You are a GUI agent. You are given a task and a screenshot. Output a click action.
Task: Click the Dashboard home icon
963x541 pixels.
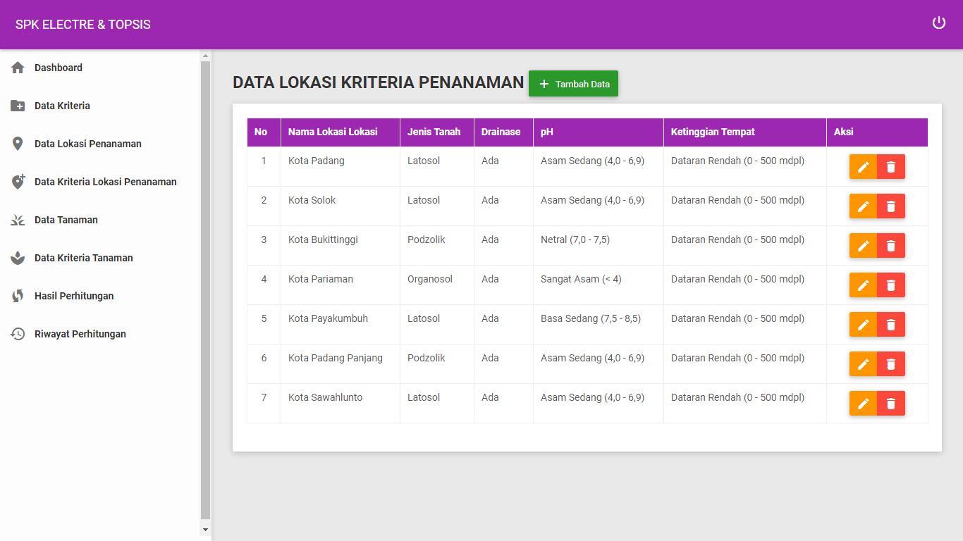[18, 68]
